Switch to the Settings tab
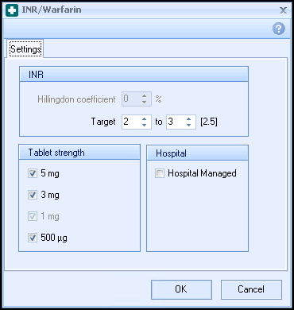The height and width of the screenshot is (310, 294). [x=25, y=49]
